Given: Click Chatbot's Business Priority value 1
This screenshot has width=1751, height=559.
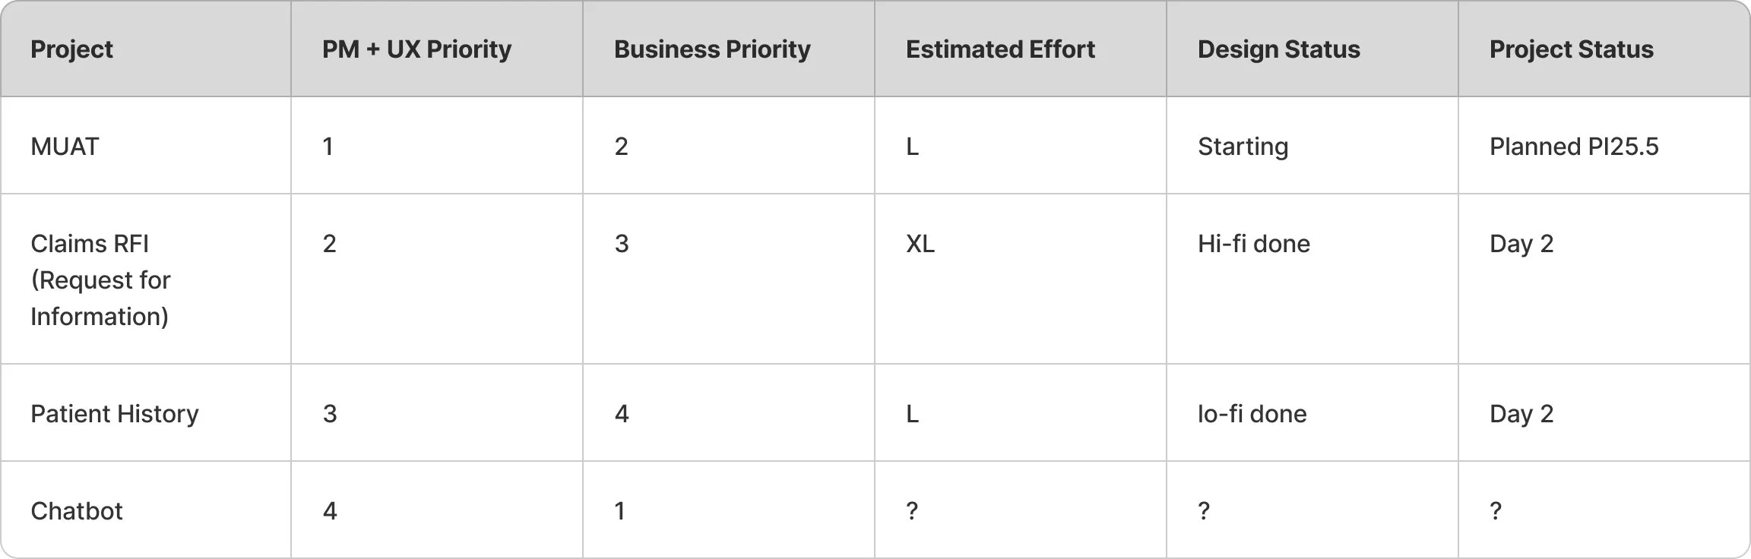Looking at the screenshot, I should (620, 510).
